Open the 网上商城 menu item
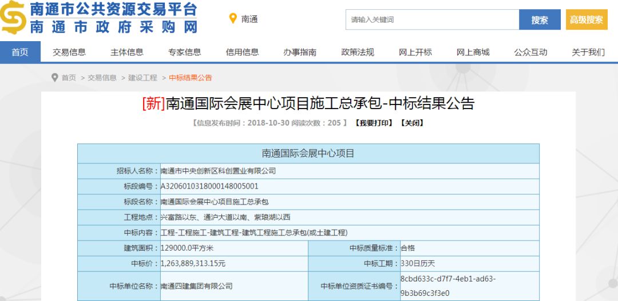618x301 pixels. tap(473, 52)
